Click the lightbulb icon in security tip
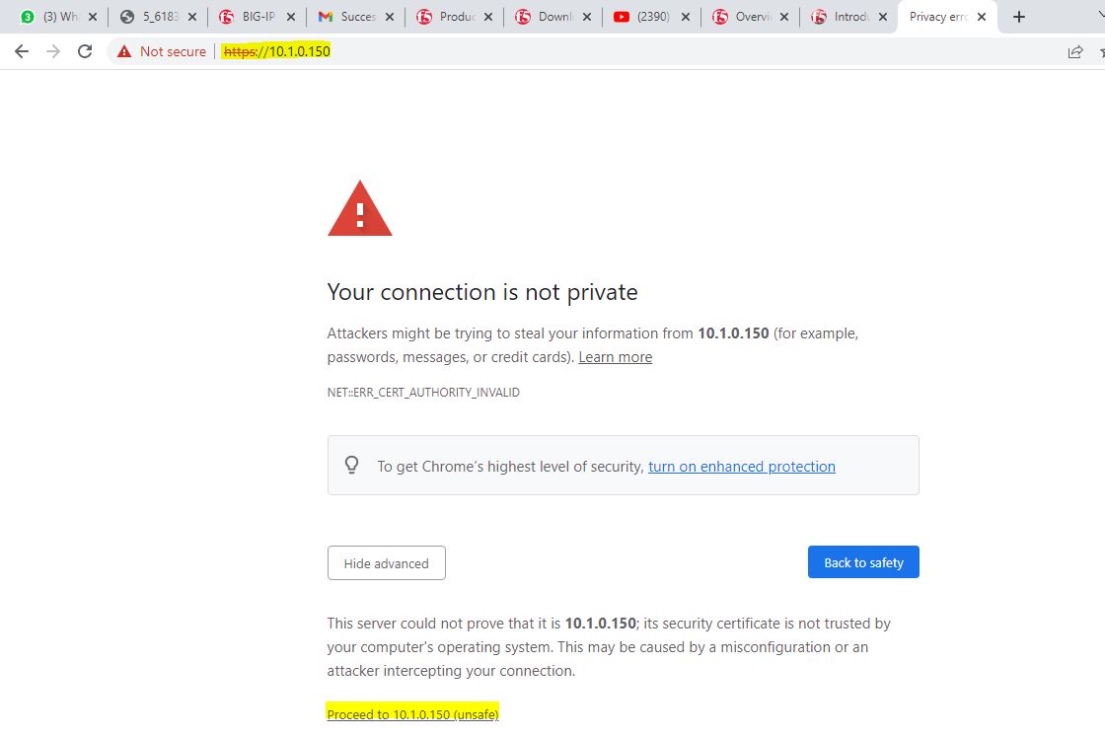 click(352, 466)
